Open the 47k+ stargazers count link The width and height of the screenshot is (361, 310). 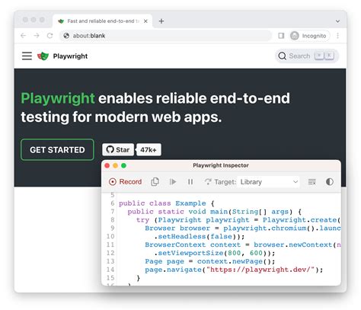point(149,150)
